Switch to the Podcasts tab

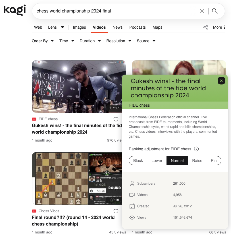[138, 27]
